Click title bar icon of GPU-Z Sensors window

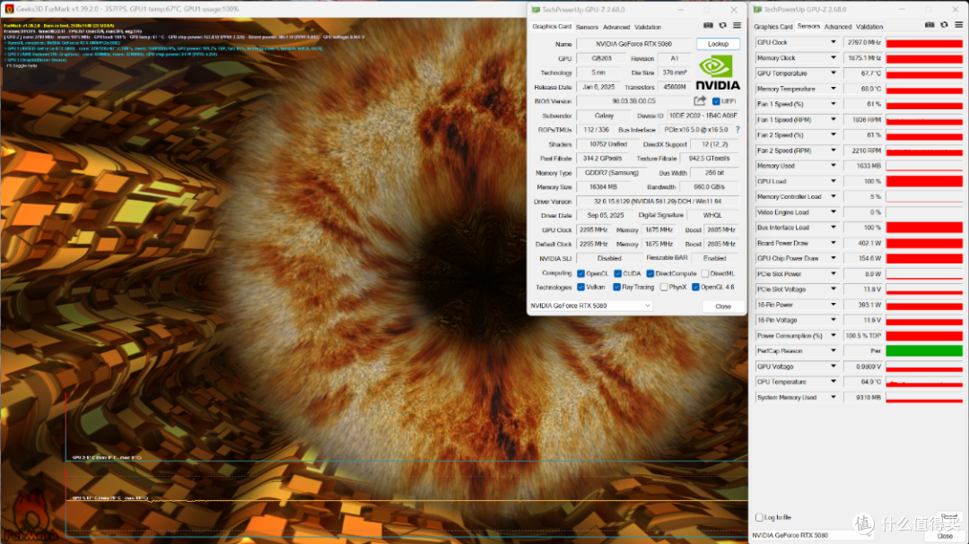(757, 9)
